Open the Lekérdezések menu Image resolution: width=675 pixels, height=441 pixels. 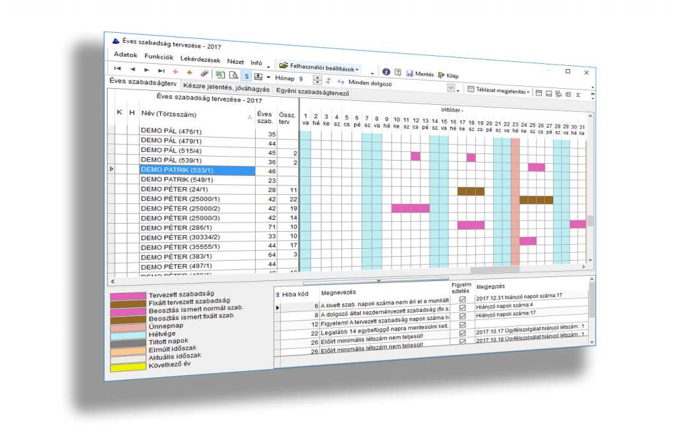point(200,59)
